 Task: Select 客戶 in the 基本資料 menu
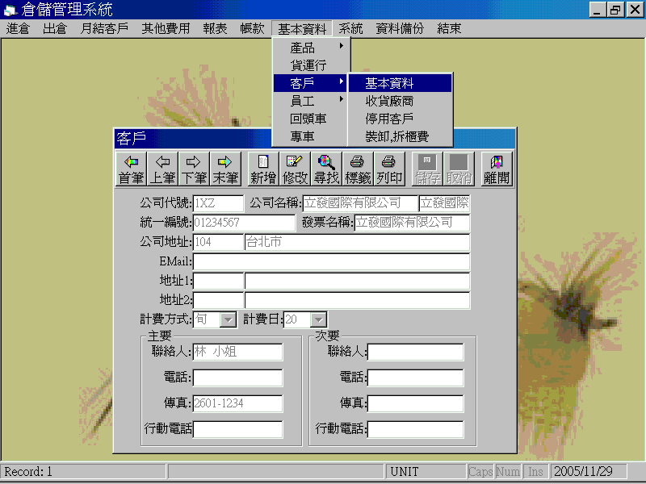(x=312, y=83)
